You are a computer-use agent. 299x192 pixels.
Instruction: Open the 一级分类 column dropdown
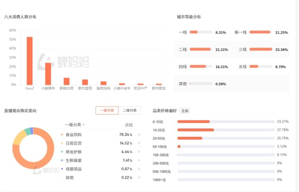click(x=75, y=125)
